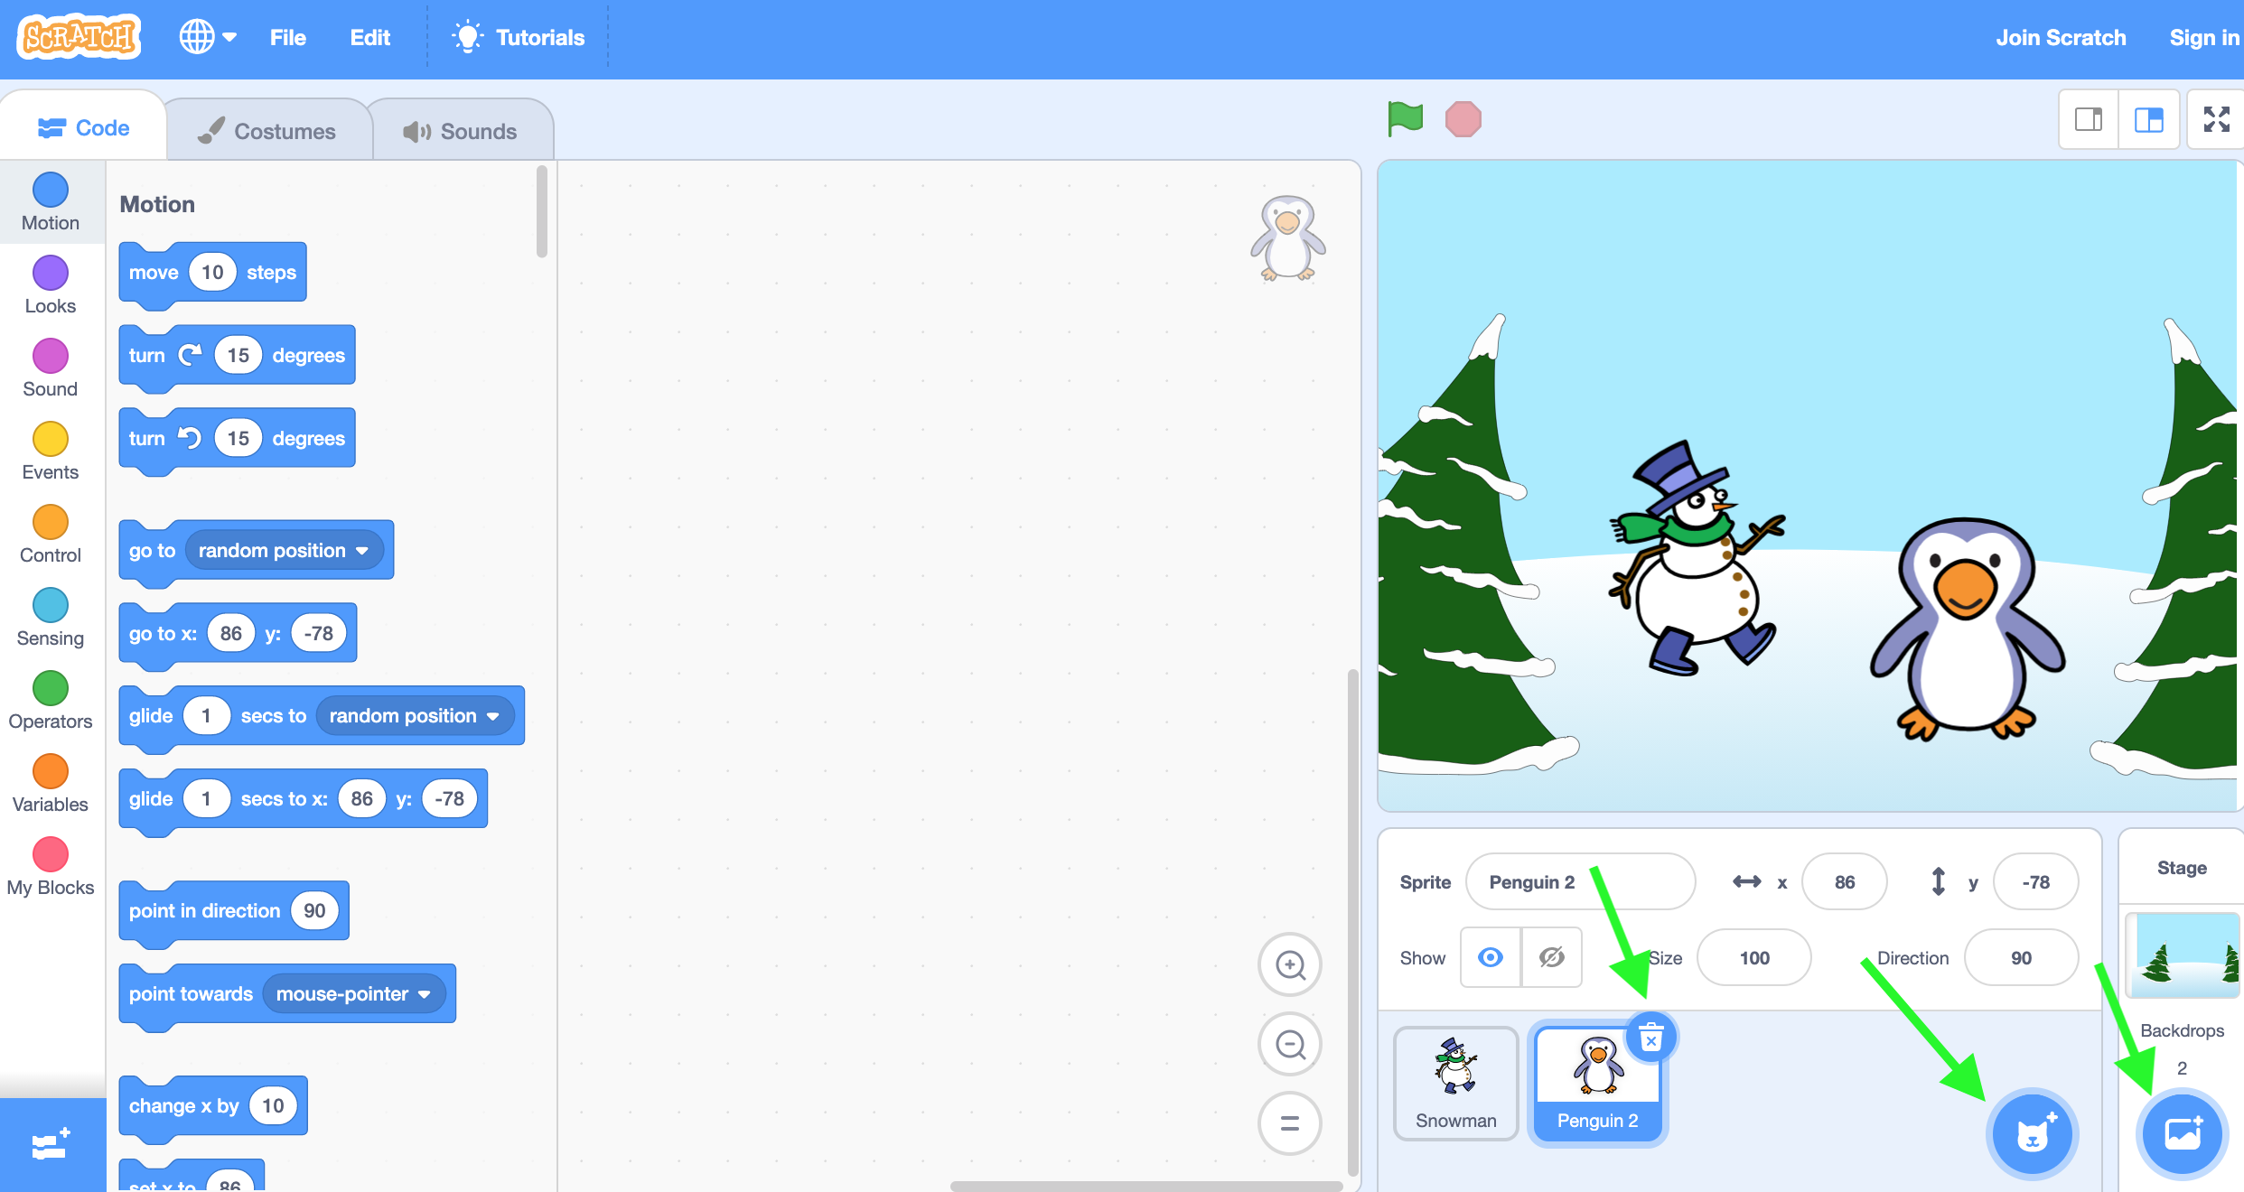
Task: Click the penguin on the stage
Action: (x=1966, y=630)
